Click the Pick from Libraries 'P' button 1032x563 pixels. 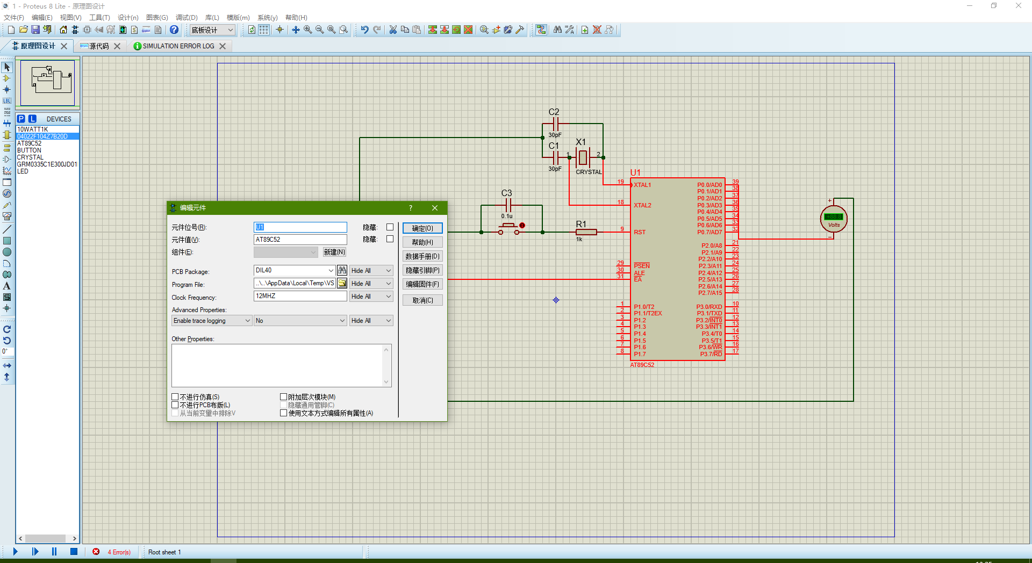(21, 119)
